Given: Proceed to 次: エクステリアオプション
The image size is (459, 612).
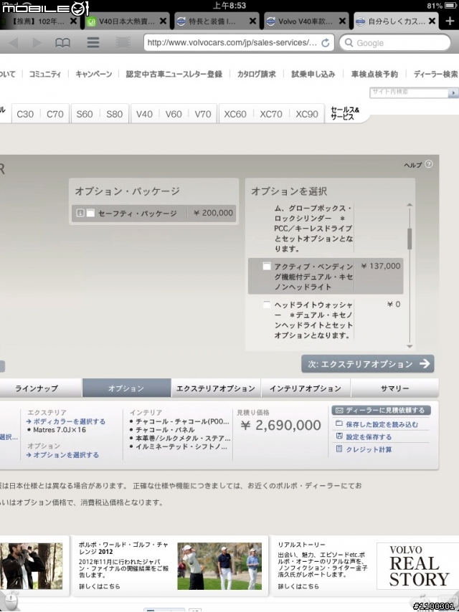Looking at the screenshot, I should [368, 364].
